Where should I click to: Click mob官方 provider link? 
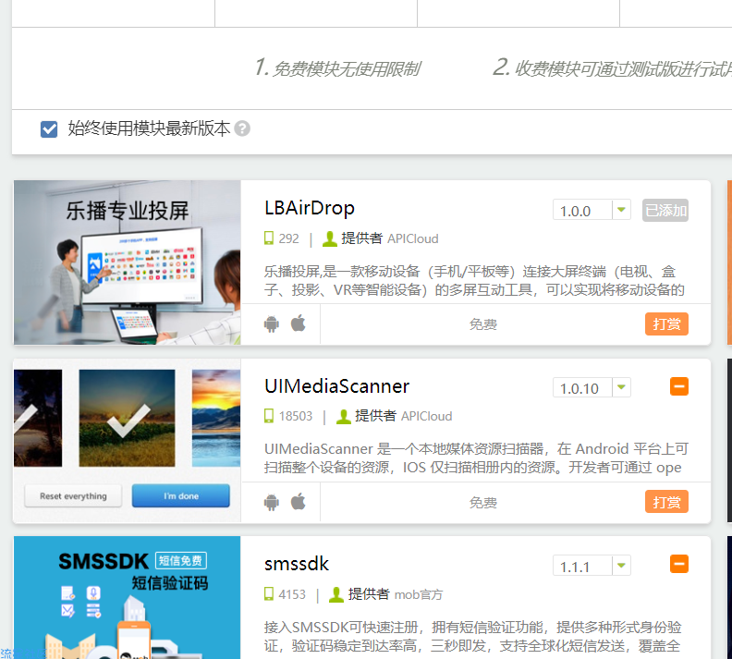tap(419, 594)
